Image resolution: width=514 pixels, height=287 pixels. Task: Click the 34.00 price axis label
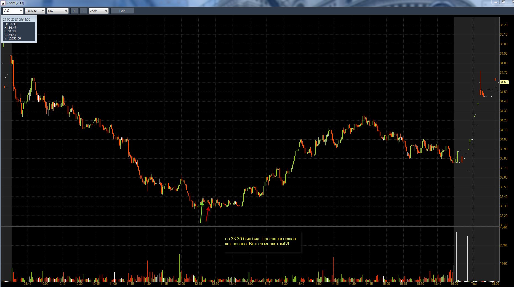(504, 139)
